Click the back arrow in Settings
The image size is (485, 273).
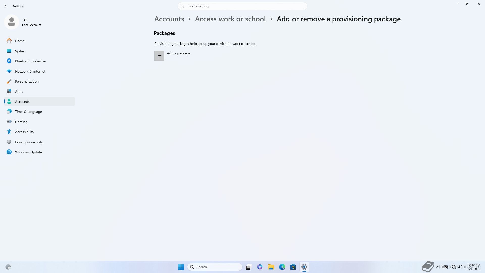6,6
